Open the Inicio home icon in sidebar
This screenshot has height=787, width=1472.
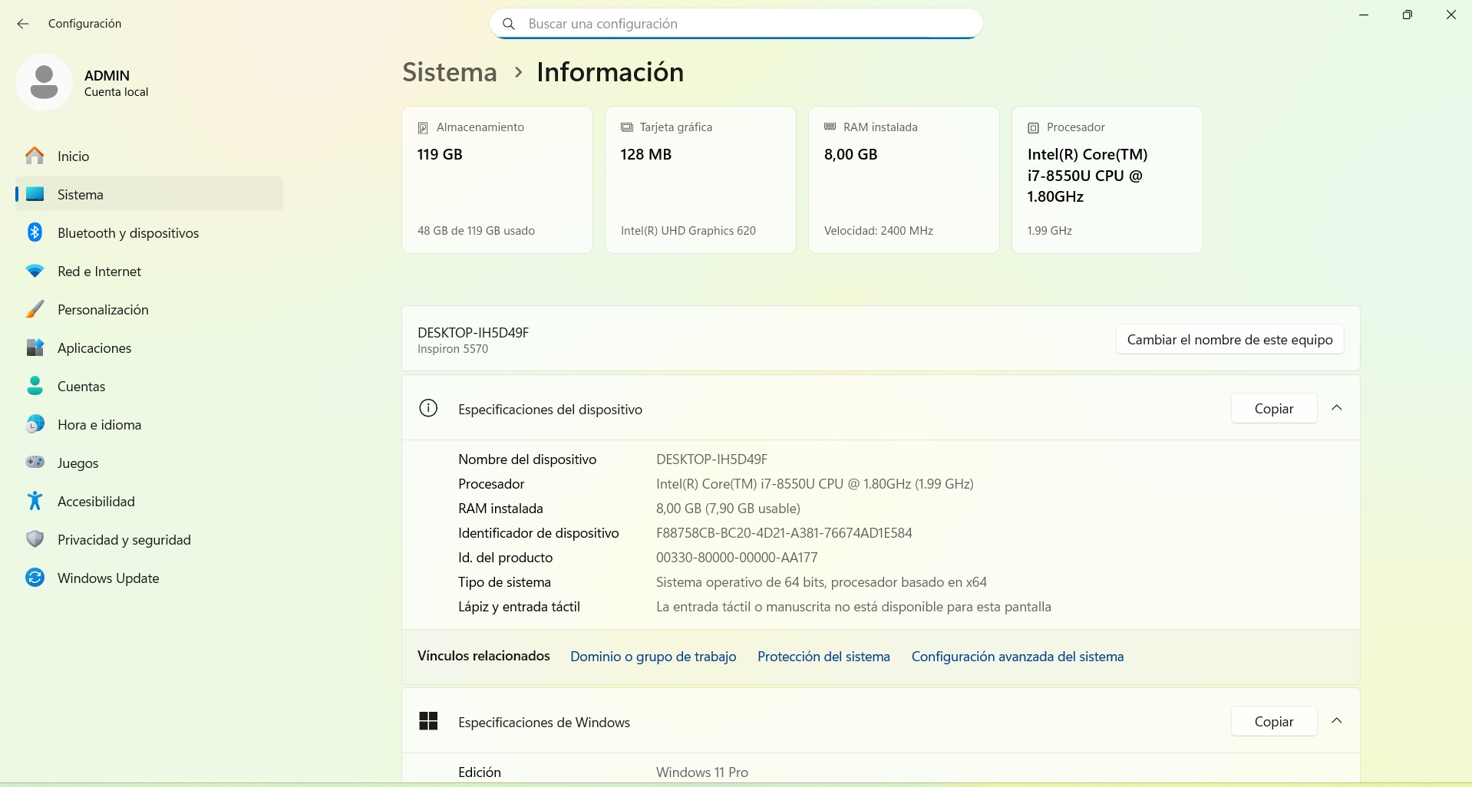pos(35,156)
